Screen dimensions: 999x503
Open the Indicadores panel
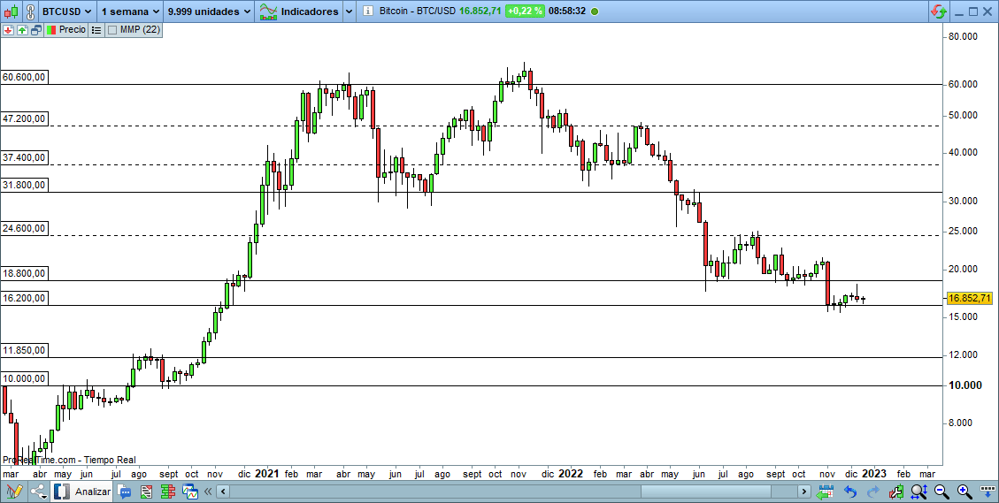pyautogui.click(x=299, y=11)
